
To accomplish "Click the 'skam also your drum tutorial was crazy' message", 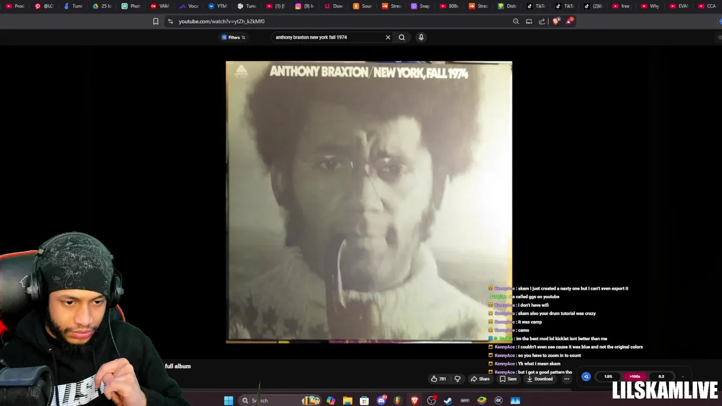I will click(x=557, y=314).
